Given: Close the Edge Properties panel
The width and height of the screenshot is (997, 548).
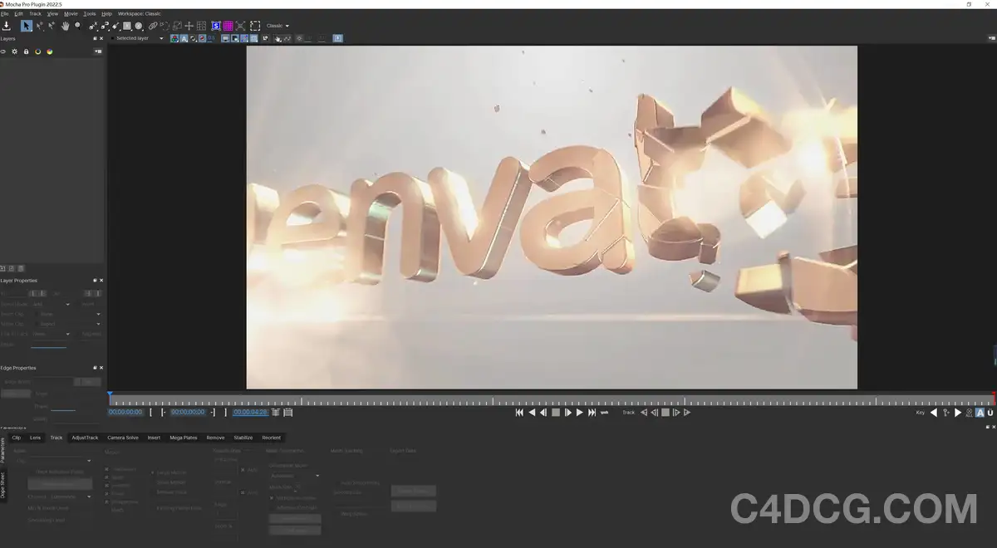Looking at the screenshot, I should click(101, 368).
